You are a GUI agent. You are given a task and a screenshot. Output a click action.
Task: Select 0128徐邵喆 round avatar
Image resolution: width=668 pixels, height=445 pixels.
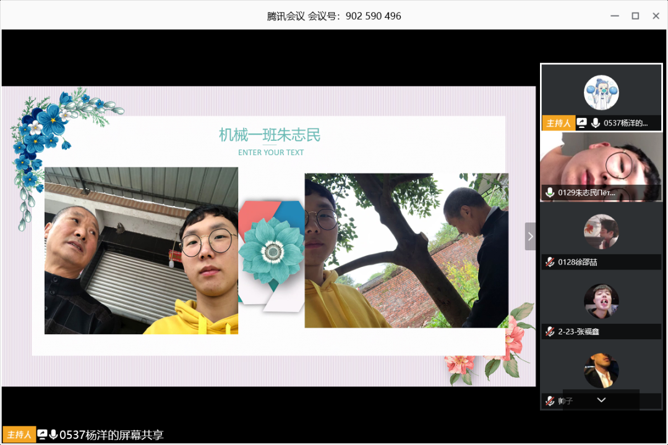click(601, 232)
